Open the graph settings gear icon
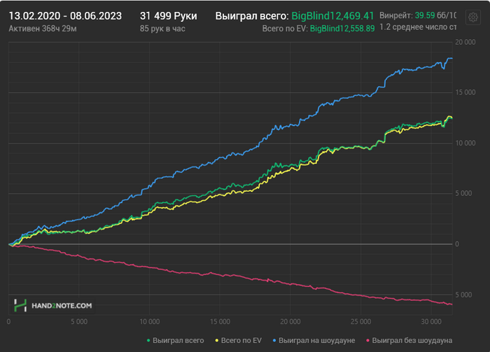This screenshot has width=490, height=352. point(472,17)
